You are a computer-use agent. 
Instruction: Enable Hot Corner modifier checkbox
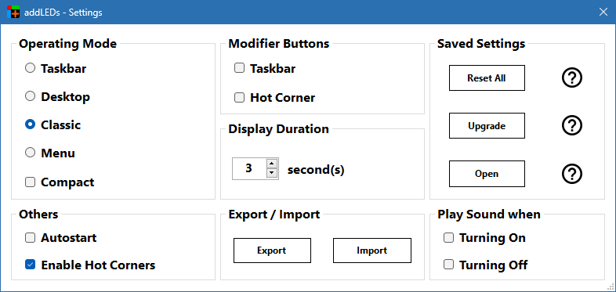point(239,97)
